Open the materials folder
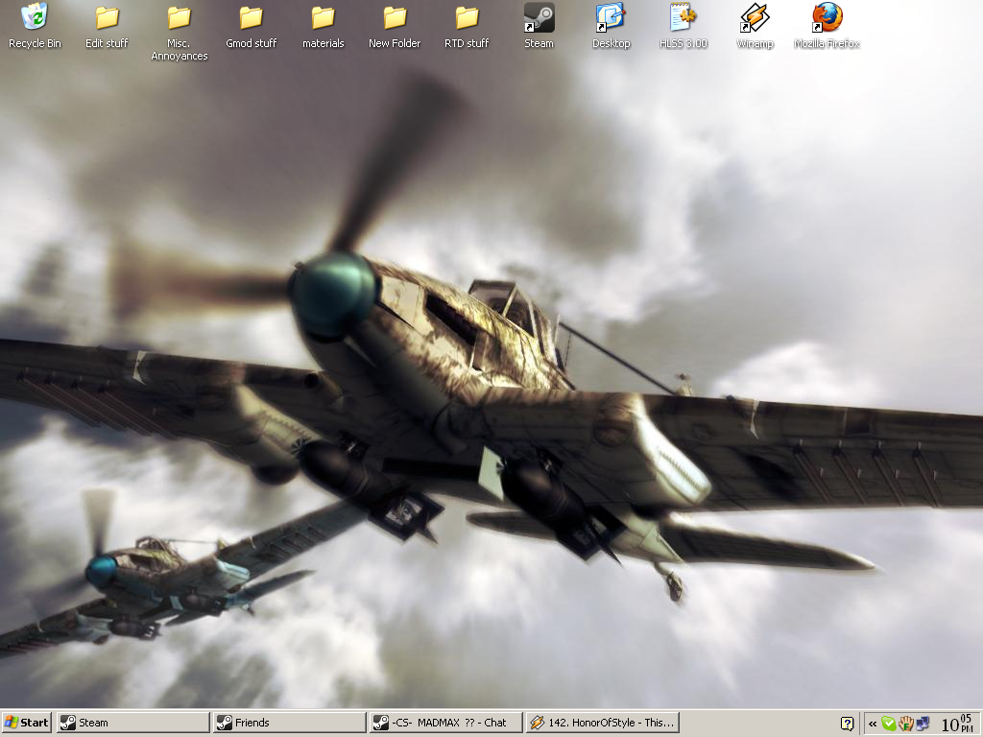The width and height of the screenshot is (983, 737). tap(323, 18)
